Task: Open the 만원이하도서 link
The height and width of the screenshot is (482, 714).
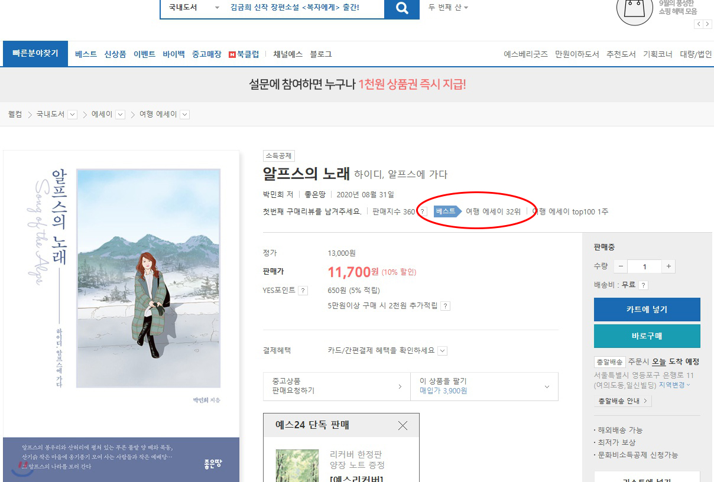Action: click(x=577, y=54)
